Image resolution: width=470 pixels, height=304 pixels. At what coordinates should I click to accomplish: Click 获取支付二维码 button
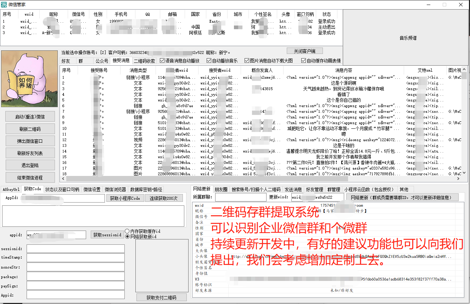click(161, 298)
